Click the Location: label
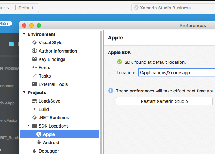215x154 pixels. pos(126,72)
